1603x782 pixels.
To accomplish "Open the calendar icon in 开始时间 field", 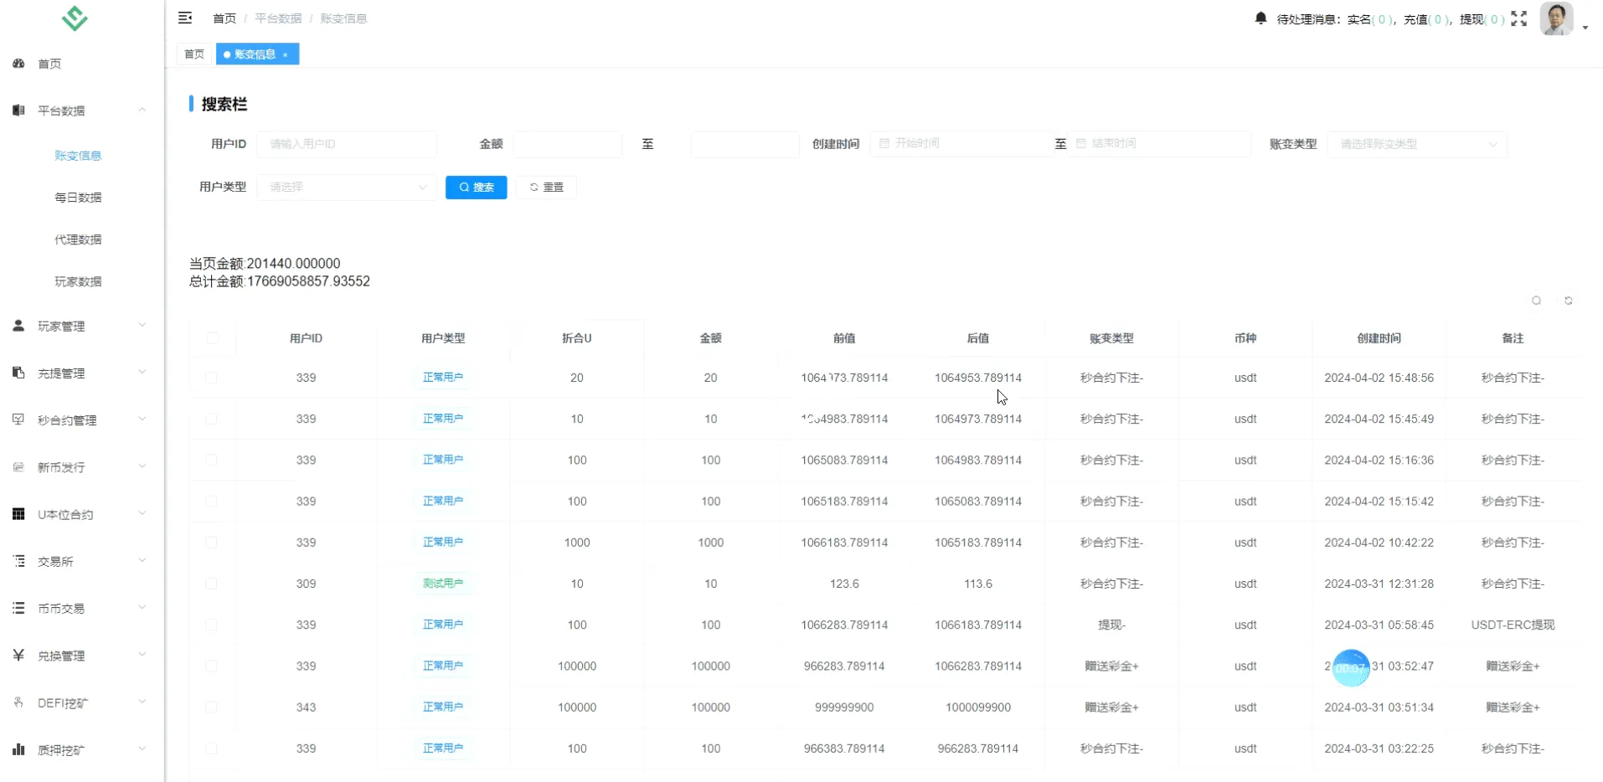I will [x=885, y=143].
